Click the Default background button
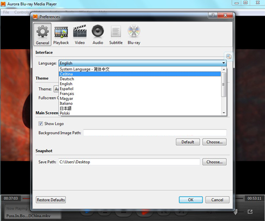Image resolution: width=265 pixels, height=221 pixels. pos(188,142)
